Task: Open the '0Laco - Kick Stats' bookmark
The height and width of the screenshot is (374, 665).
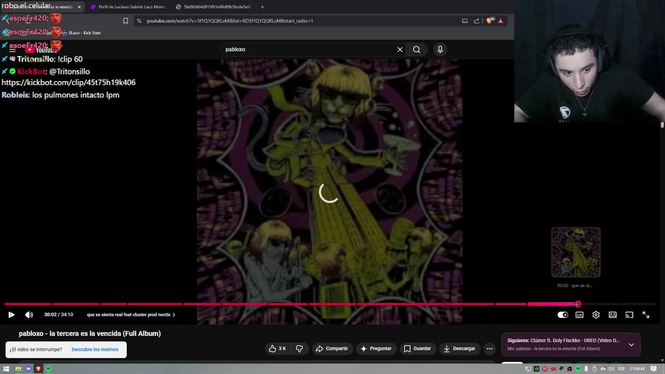Action: tap(82, 33)
